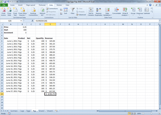Open the Sheet2 tab
The image size is (161, 115).
[41, 111]
